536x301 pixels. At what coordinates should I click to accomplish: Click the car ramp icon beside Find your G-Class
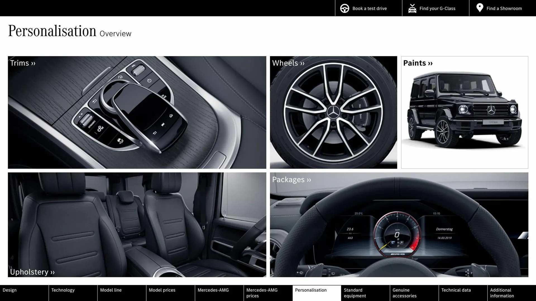(x=412, y=8)
